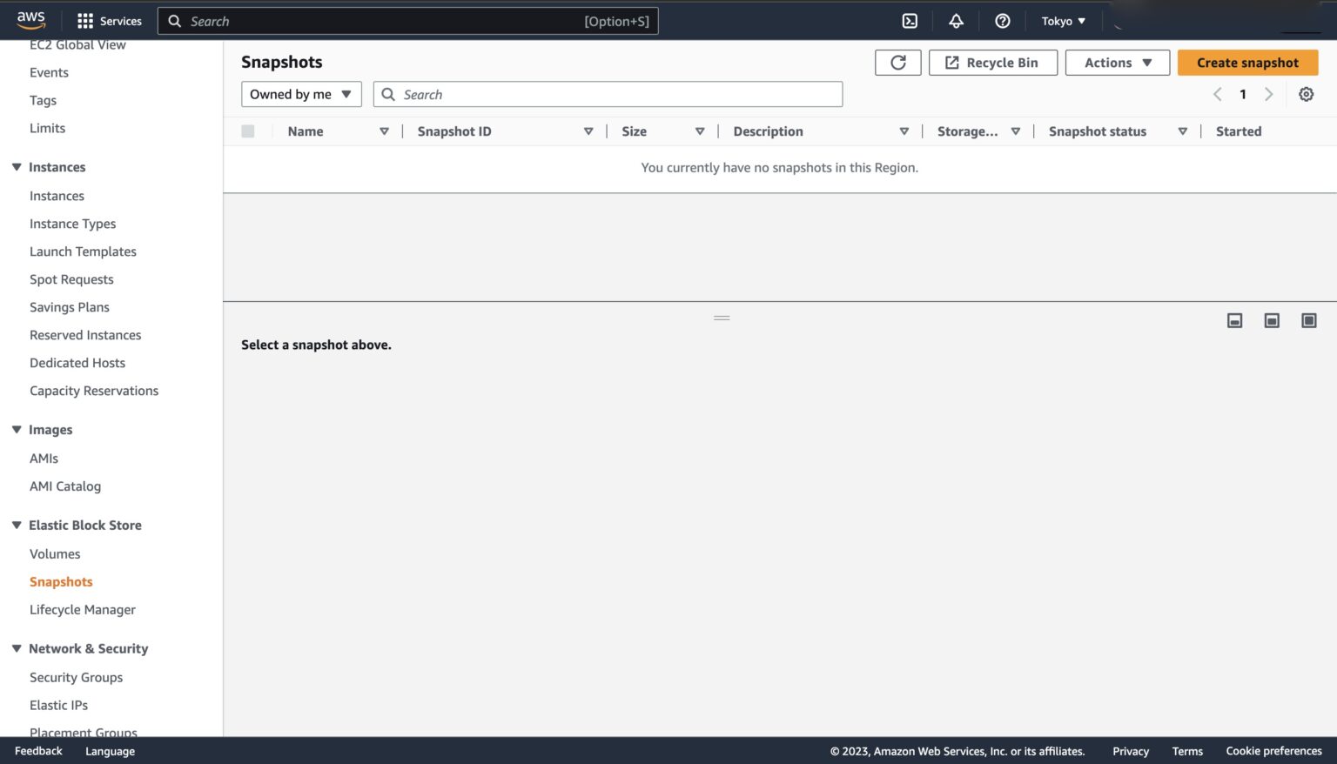Go to the next page of snapshots
This screenshot has height=764, width=1337.
click(x=1269, y=93)
